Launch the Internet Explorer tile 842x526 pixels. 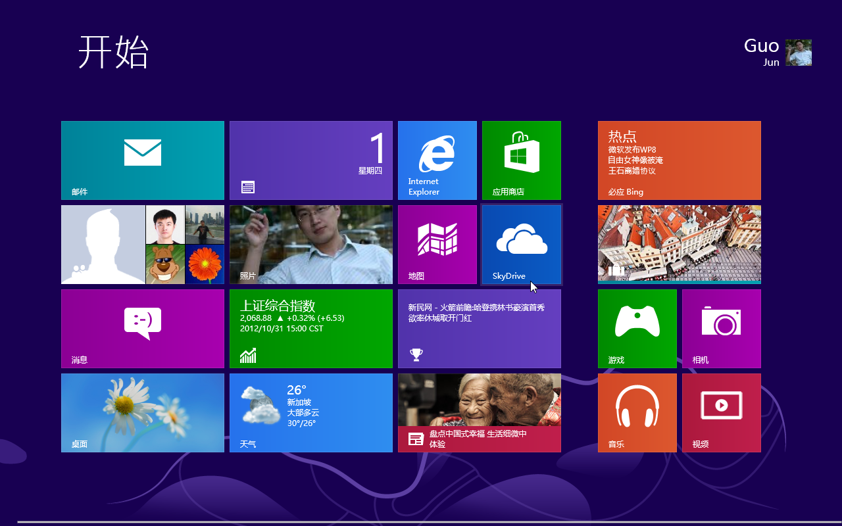click(x=437, y=160)
